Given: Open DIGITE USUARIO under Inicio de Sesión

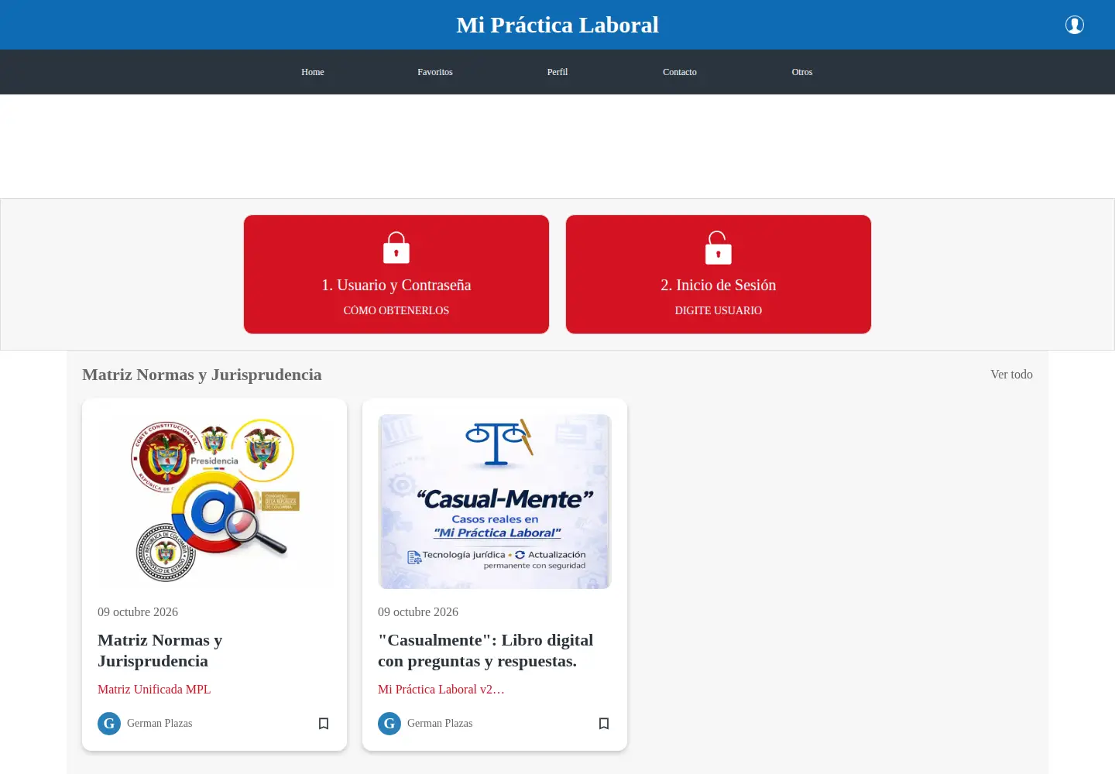Looking at the screenshot, I should pos(719,310).
